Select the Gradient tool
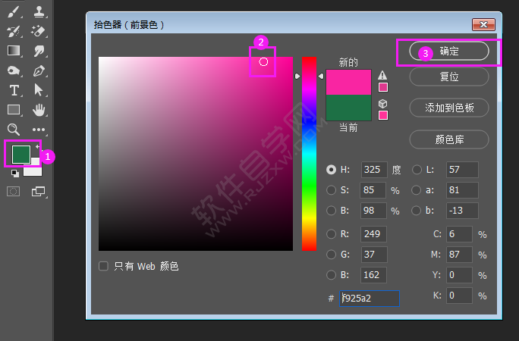This screenshot has height=341, width=519. (13, 51)
